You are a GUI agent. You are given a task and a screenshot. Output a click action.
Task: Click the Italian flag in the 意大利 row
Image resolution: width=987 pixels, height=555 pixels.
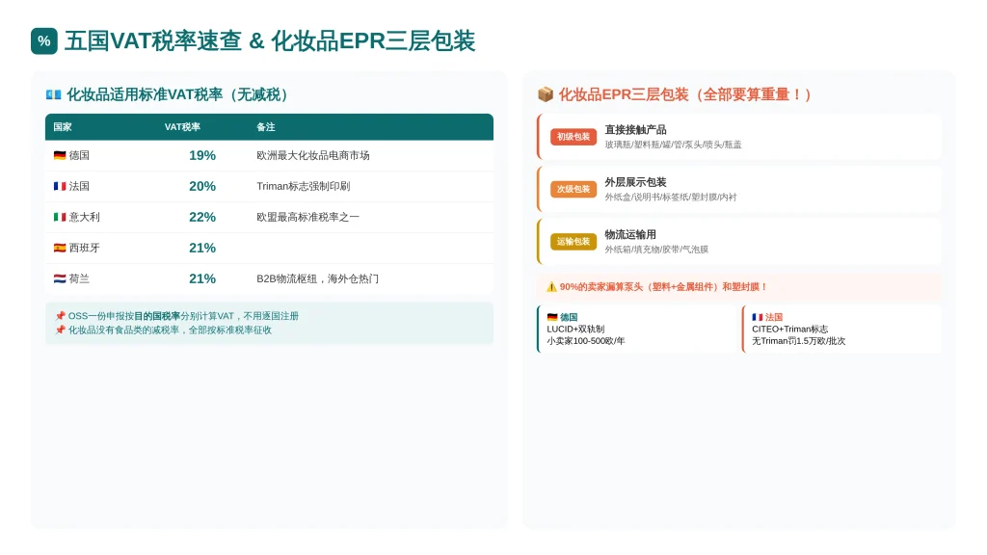60,217
